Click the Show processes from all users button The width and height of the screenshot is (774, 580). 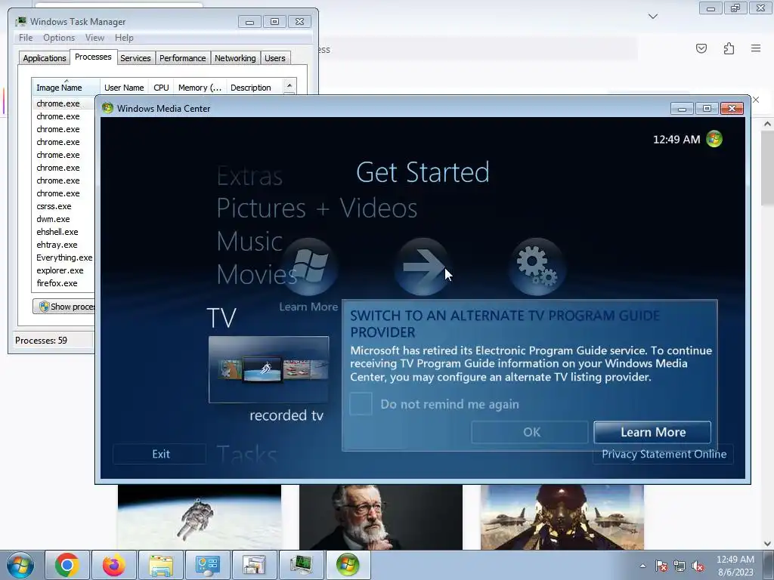(64, 307)
